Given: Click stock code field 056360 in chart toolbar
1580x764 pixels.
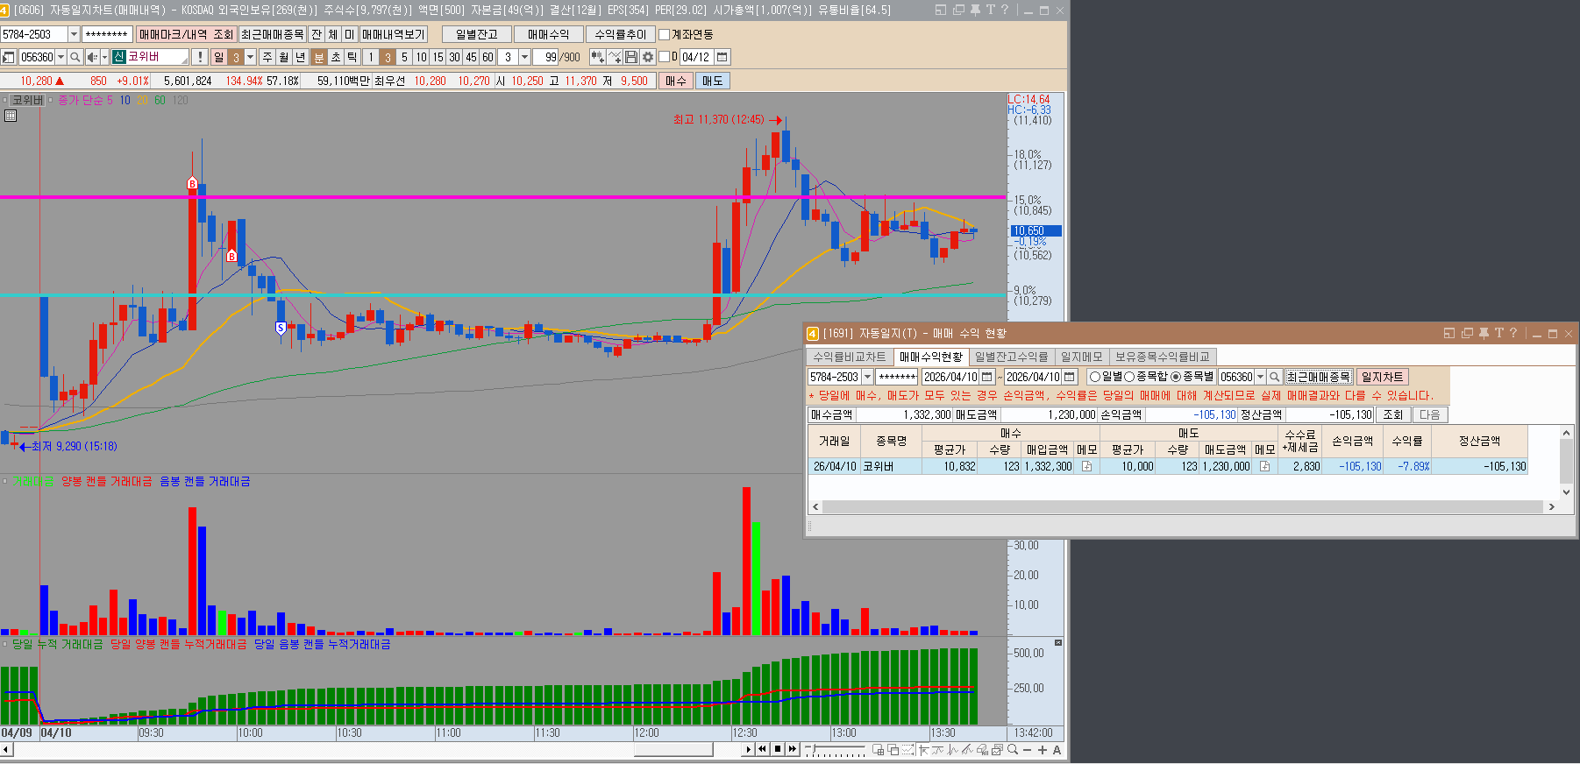Looking at the screenshot, I should click(x=37, y=57).
